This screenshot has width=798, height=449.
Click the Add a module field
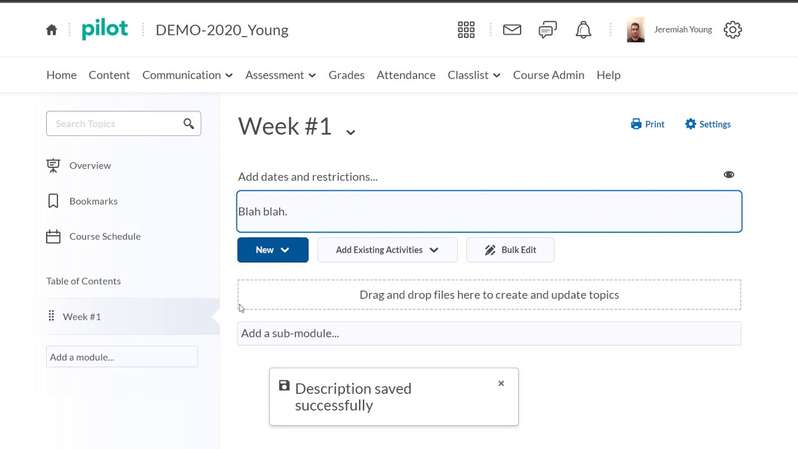pyautogui.click(x=122, y=357)
